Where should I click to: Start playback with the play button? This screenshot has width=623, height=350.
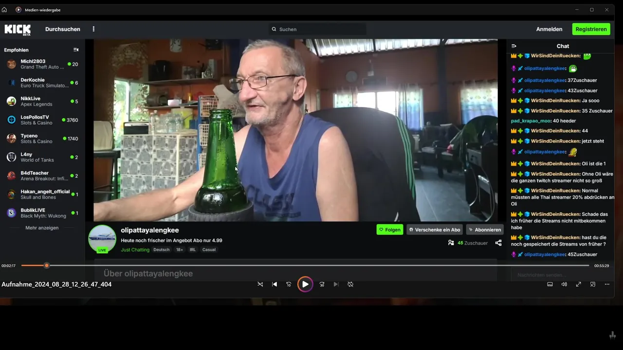click(x=305, y=284)
